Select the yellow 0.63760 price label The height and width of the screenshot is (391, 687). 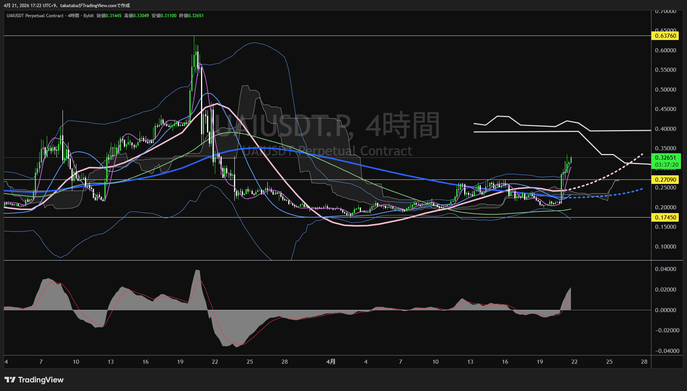click(x=665, y=36)
